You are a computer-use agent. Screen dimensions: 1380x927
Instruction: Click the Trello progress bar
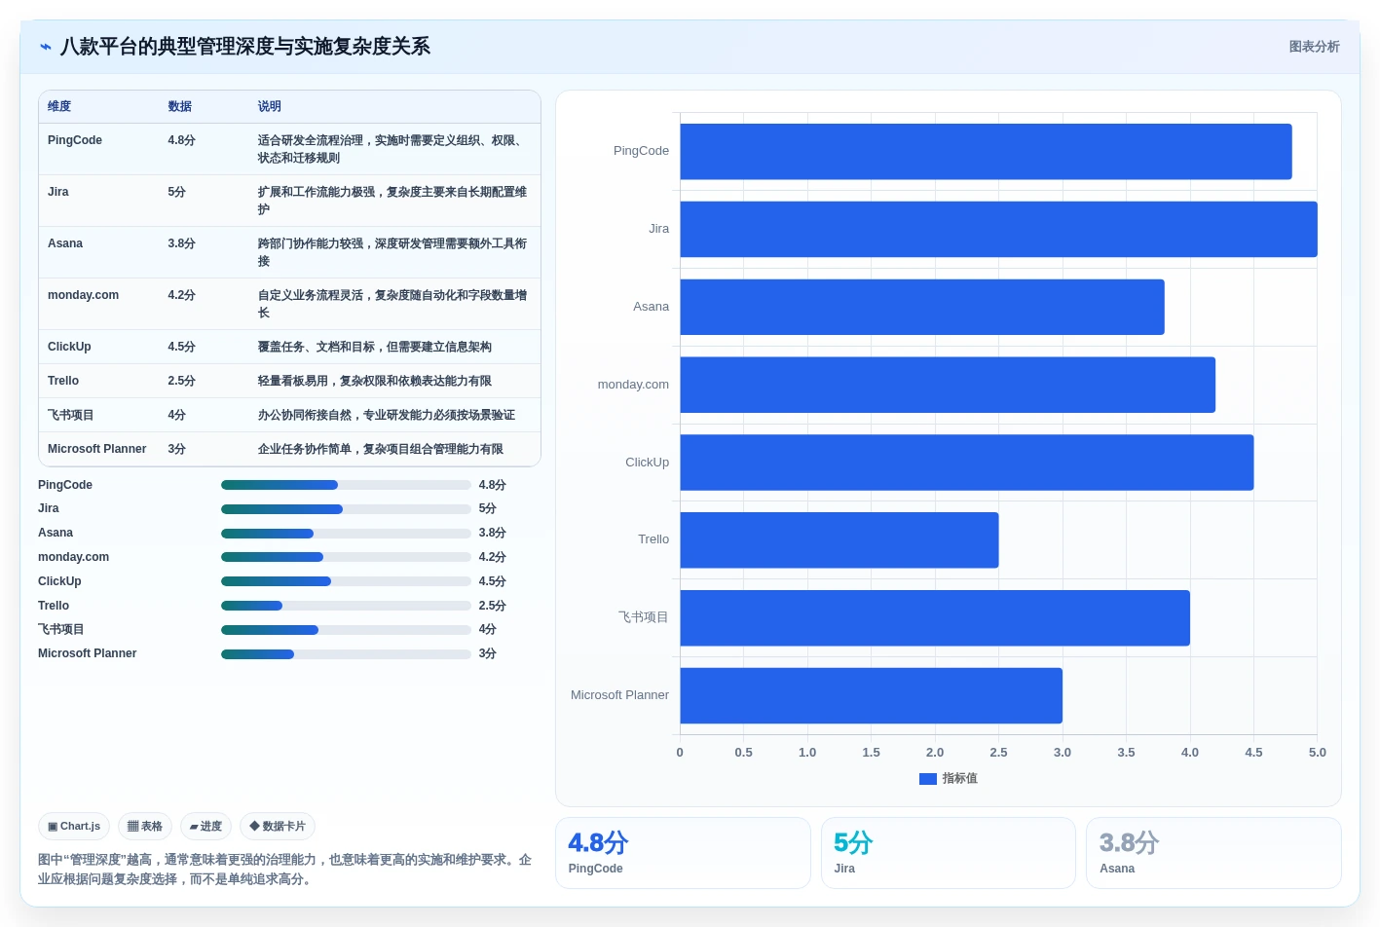pyautogui.click(x=346, y=606)
